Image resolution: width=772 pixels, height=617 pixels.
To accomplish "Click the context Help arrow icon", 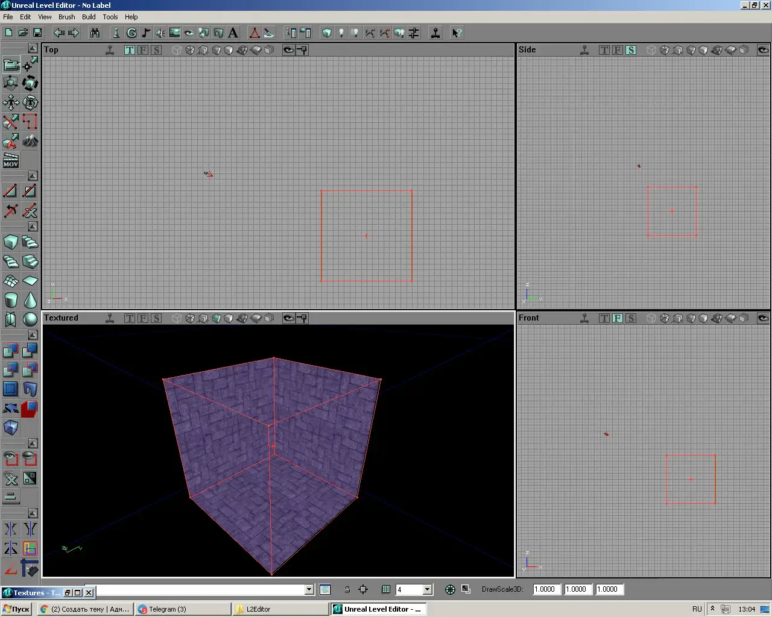I will [457, 33].
